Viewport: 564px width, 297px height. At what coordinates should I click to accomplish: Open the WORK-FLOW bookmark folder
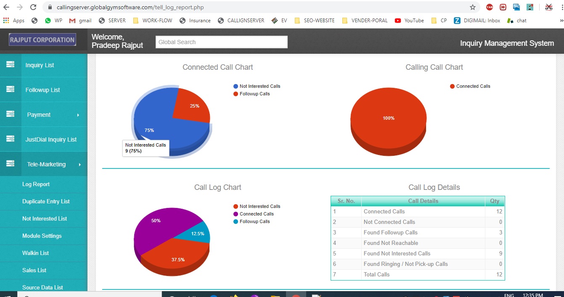(151, 20)
